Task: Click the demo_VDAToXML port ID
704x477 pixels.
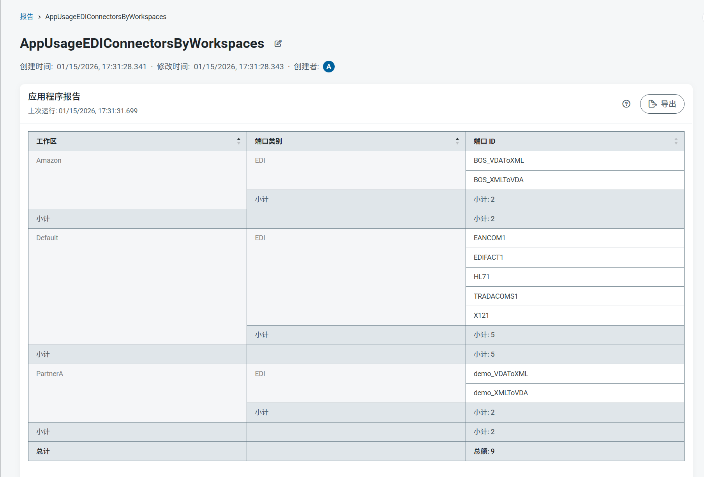Action: pos(501,374)
